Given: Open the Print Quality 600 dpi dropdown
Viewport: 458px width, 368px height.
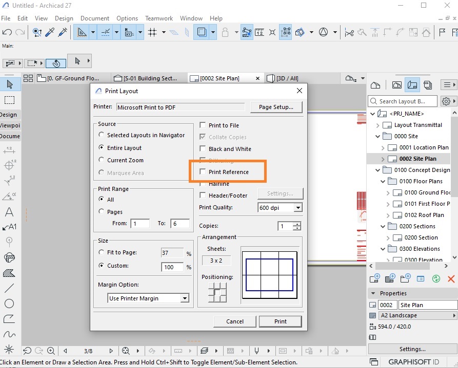Looking at the screenshot, I should tap(280, 208).
